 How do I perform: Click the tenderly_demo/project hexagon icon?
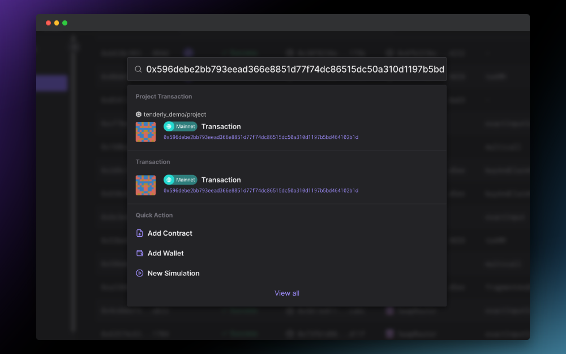pyautogui.click(x=139, y=114)
